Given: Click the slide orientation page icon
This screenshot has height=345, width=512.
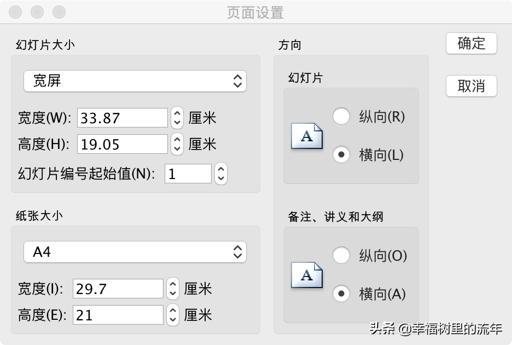Looking at the screenshot, I should (307, 136).
